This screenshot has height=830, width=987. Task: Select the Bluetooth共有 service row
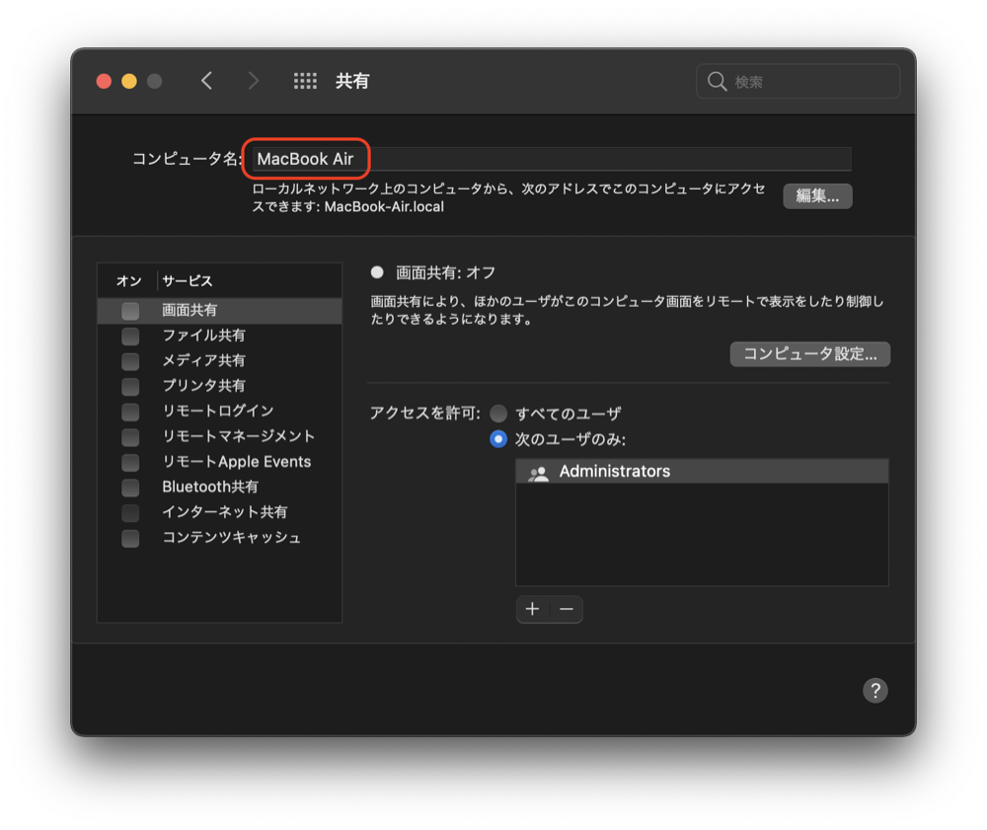tap(220, 488)
